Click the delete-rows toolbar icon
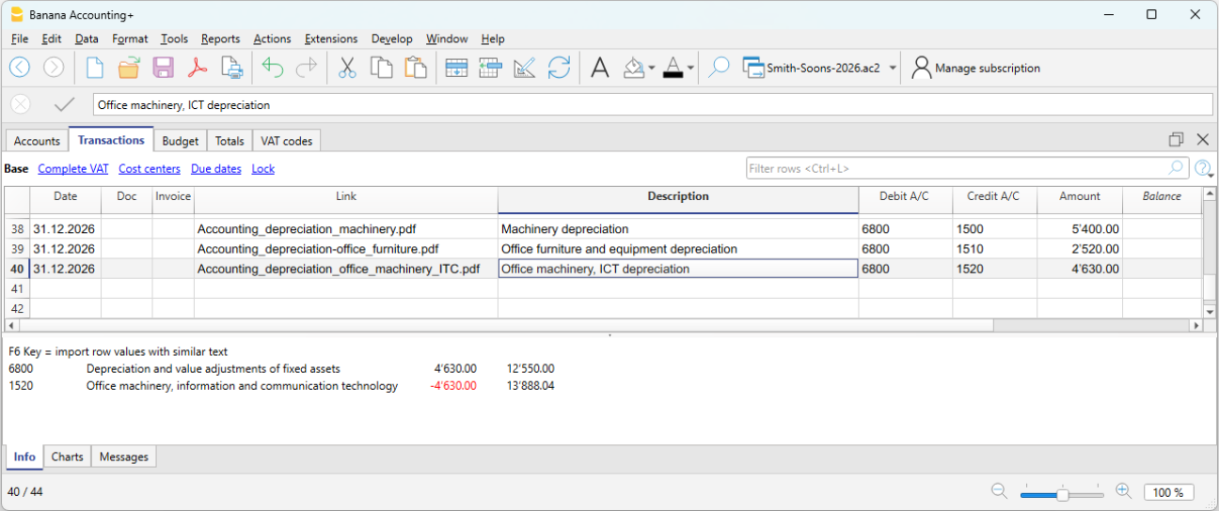 click(x=490, y=68)
